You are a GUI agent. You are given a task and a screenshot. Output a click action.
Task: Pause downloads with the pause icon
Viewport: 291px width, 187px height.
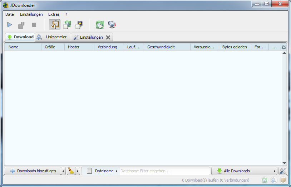(21, 25)
